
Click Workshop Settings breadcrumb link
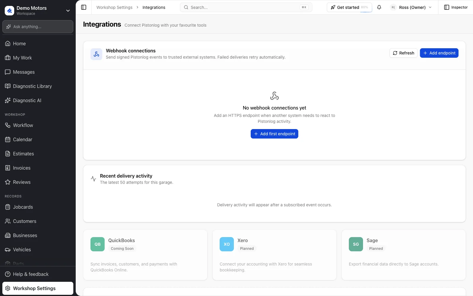click(x=114, y=7)
